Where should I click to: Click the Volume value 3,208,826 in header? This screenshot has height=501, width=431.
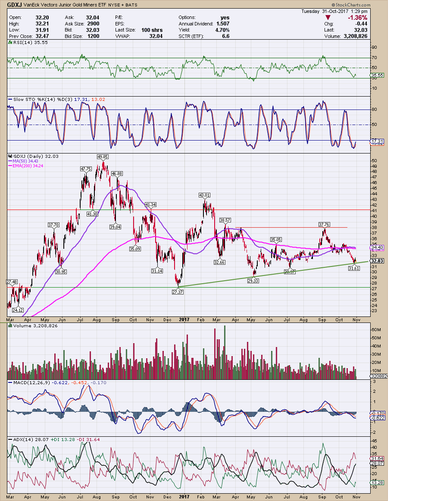coord(355,36)
